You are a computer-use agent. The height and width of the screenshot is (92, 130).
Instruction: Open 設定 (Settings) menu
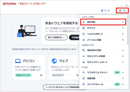click(x=122, y=10)
